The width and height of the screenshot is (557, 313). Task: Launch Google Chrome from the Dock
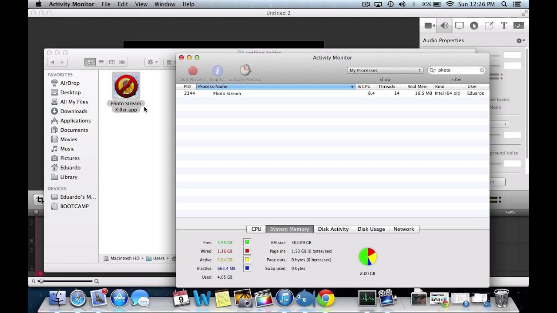325,299
